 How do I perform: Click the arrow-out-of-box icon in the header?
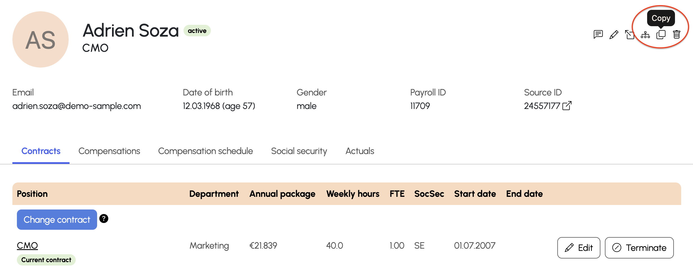pyautogui.click(x=629, y=35)
